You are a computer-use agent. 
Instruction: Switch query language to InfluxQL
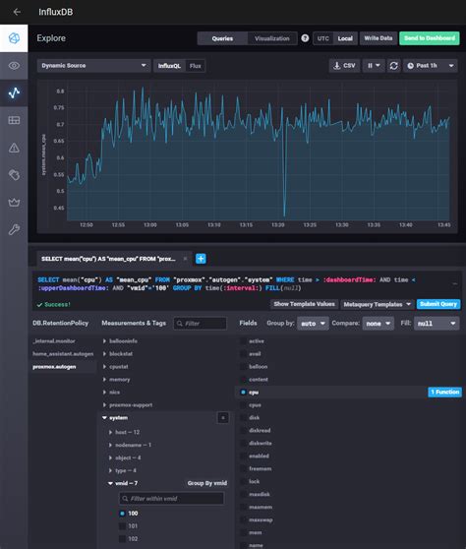(x=169, y=66)
